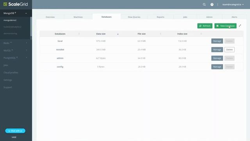Click the green Refresh button
This screenshot has height=141, width=250.
point(205,26)
